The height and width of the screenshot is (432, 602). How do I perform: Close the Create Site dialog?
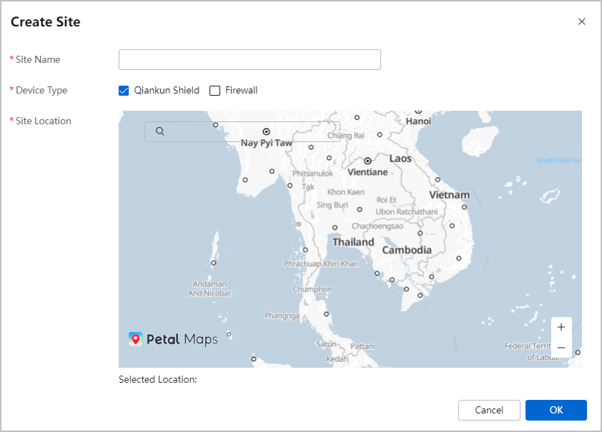pos(582,21)
